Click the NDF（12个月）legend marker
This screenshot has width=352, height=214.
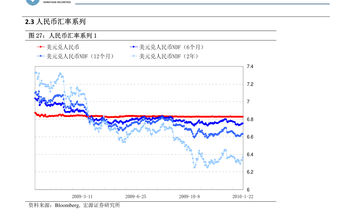[x=40, y=56]
